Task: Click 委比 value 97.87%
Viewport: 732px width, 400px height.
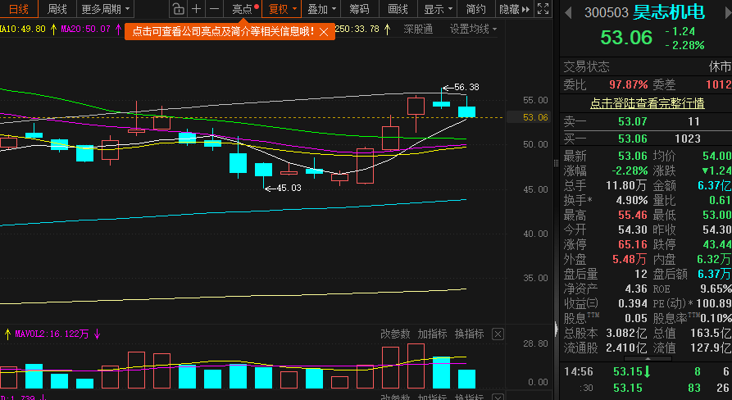Action: pos(629,85)
